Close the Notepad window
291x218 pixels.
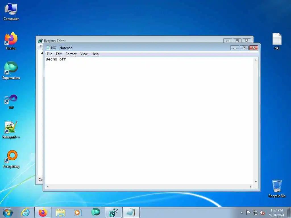pos(253,48)
